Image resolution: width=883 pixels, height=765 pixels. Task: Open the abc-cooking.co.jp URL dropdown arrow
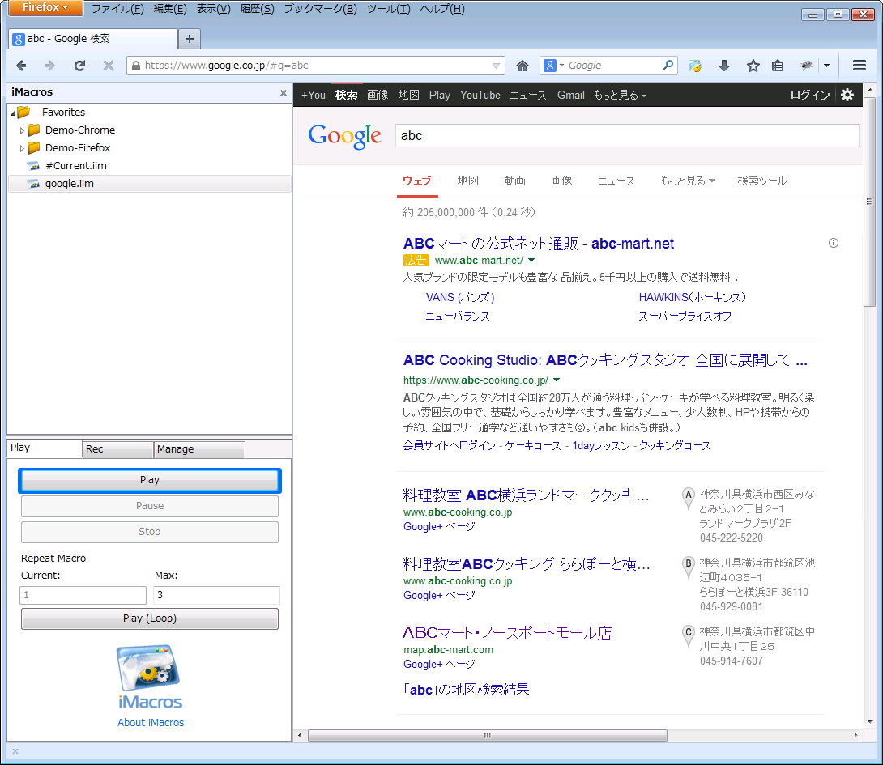tap(557, 380)
